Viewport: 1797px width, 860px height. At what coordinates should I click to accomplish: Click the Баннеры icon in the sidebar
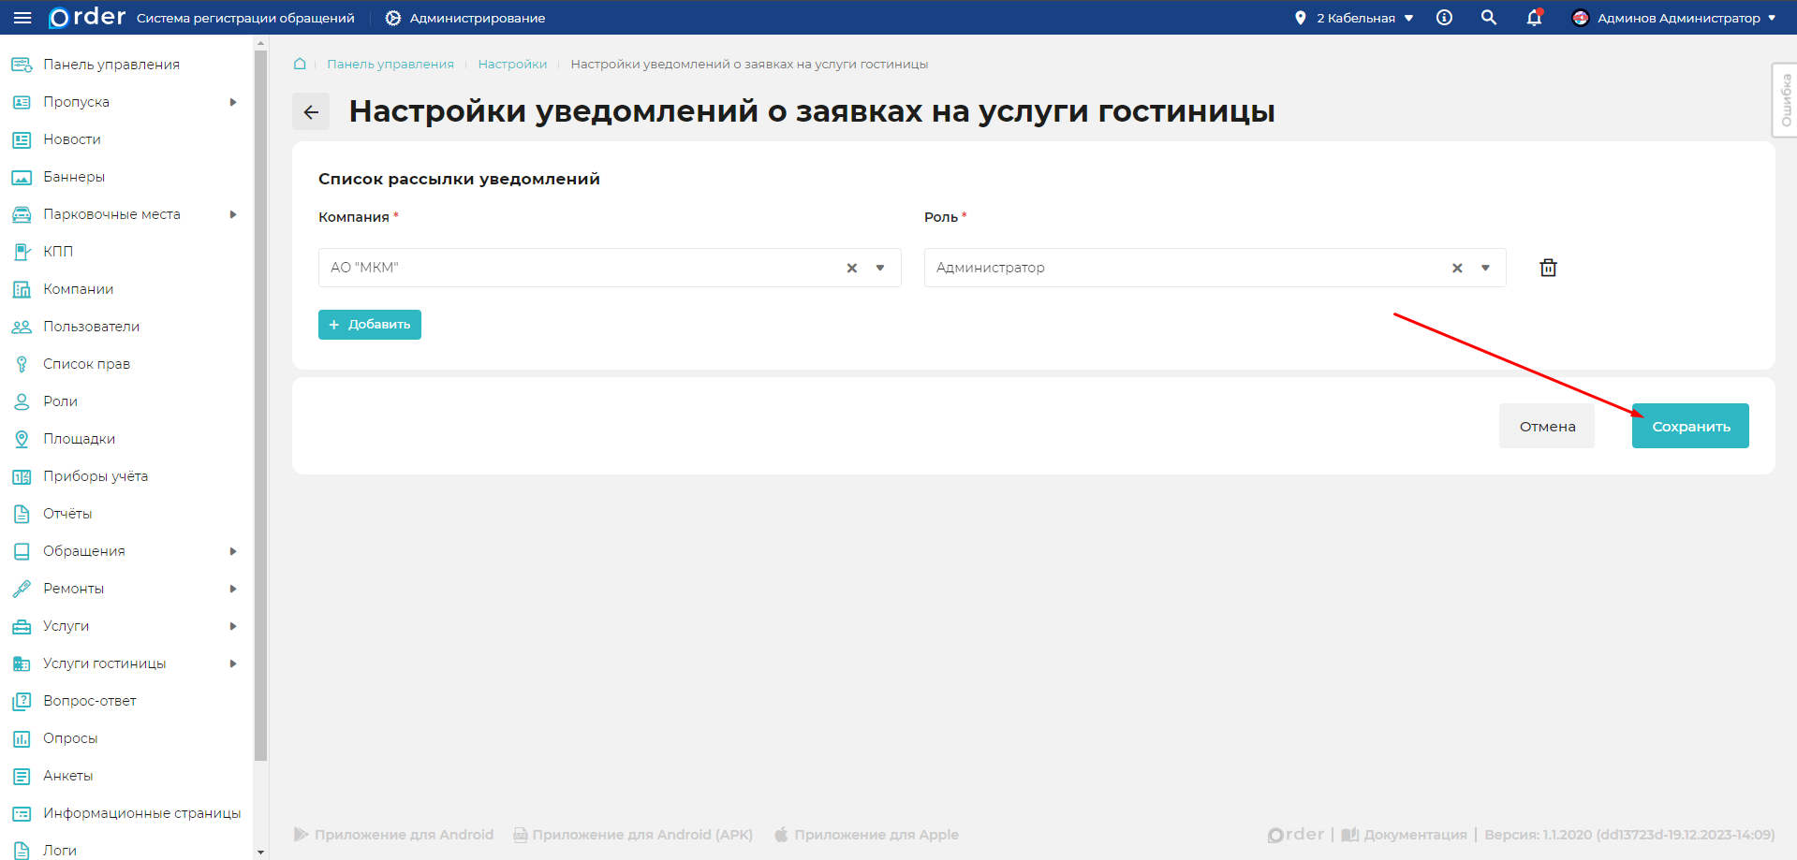[x=21, y=176]
